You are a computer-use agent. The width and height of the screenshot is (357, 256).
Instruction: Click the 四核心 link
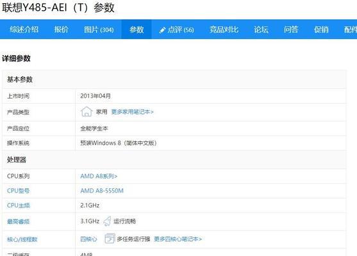coord(89,239)
